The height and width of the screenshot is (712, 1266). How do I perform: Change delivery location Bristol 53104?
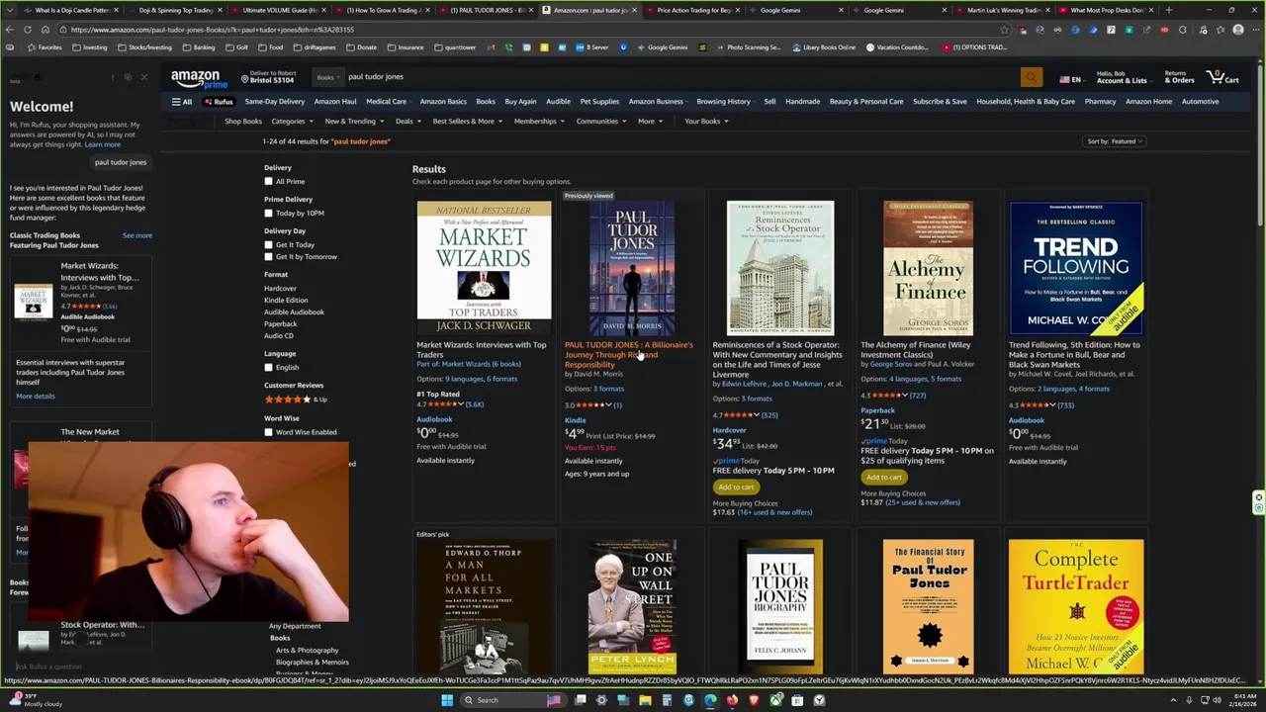[268, 77]
